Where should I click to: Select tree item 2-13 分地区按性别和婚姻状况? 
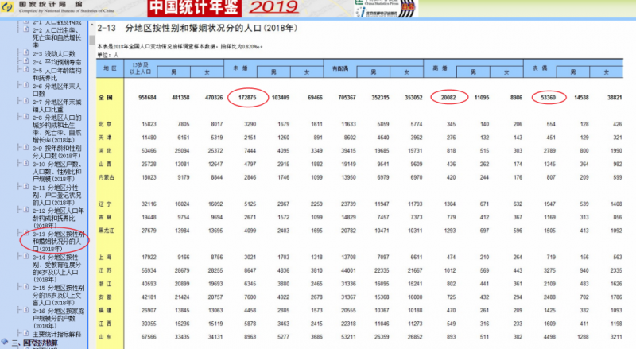click(58, 241)
